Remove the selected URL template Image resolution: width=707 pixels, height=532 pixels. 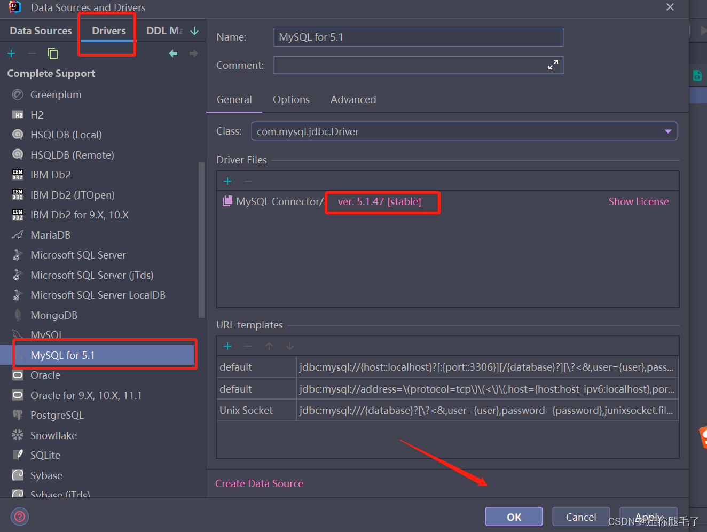click(248, 346)
